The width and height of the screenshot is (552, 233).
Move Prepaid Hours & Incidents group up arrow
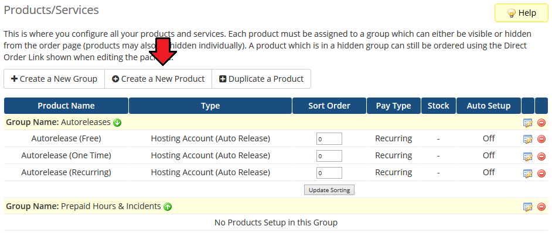coord(168,207)
